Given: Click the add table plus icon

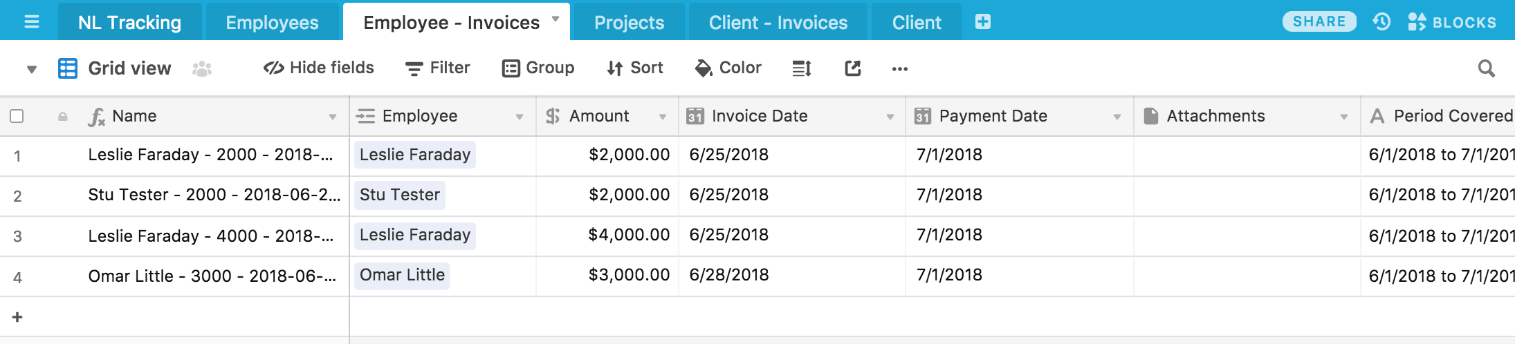Looking at the screenshot, I should tap(982, 22).
